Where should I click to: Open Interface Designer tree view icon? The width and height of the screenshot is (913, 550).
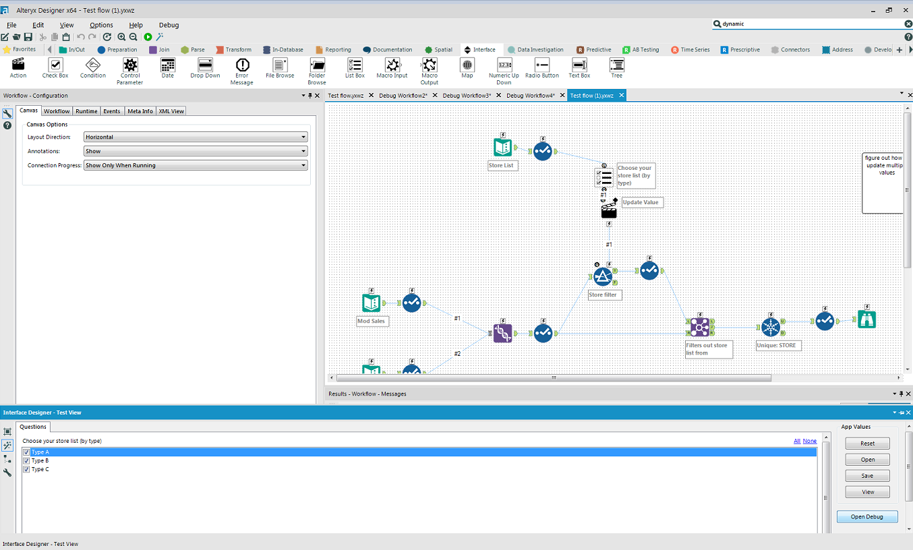(x=7, y=459)
